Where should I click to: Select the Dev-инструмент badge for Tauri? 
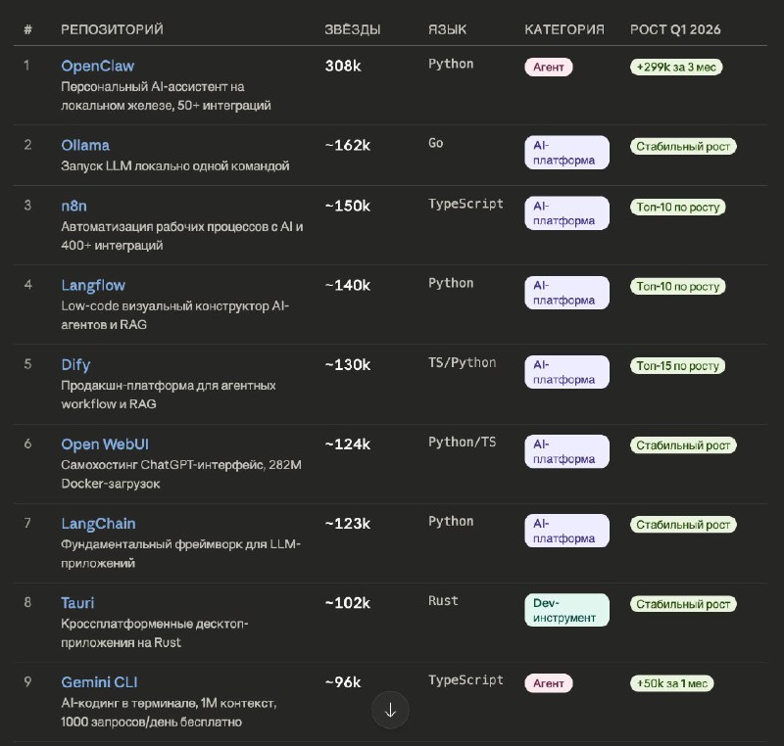point(567,609)
